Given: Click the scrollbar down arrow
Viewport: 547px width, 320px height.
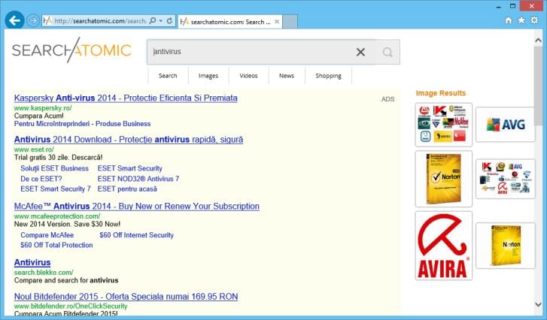Looking at the screenshot, I should click(538, 304).
